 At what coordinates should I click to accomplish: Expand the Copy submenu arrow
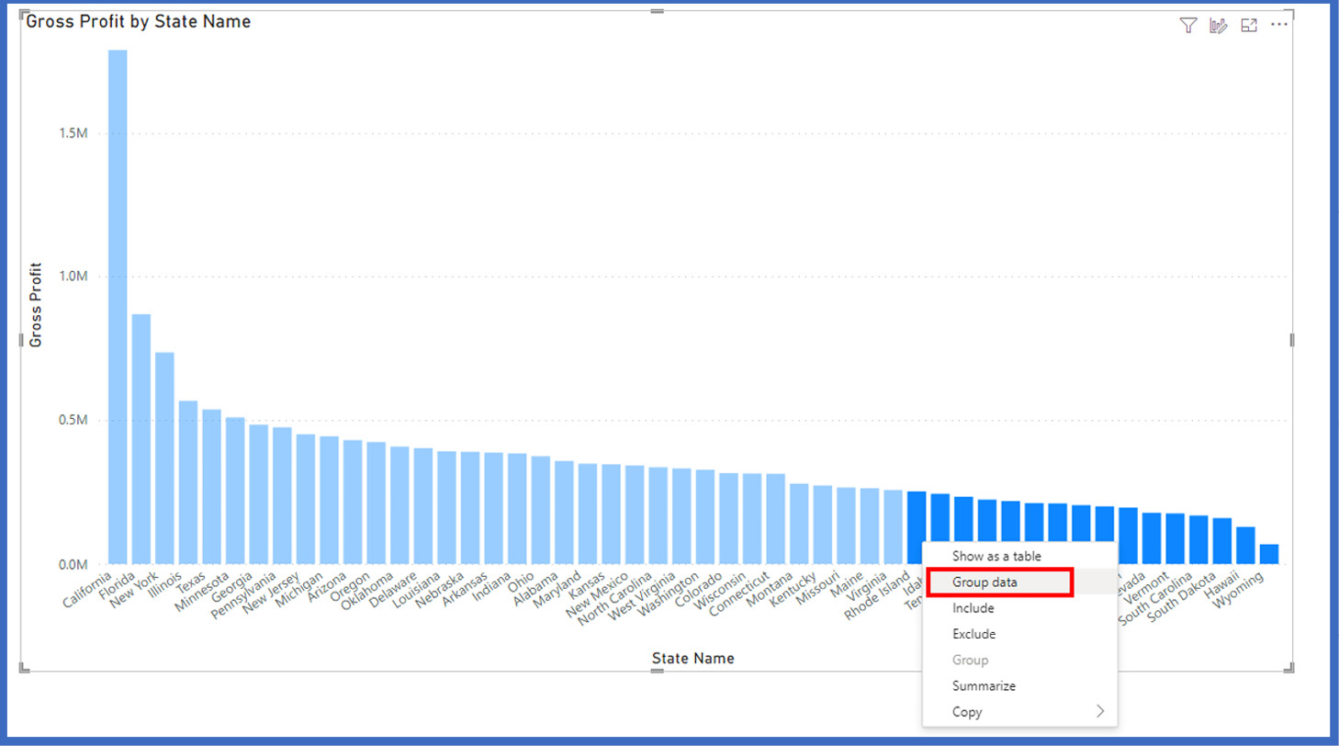[x=1099, y=711]
